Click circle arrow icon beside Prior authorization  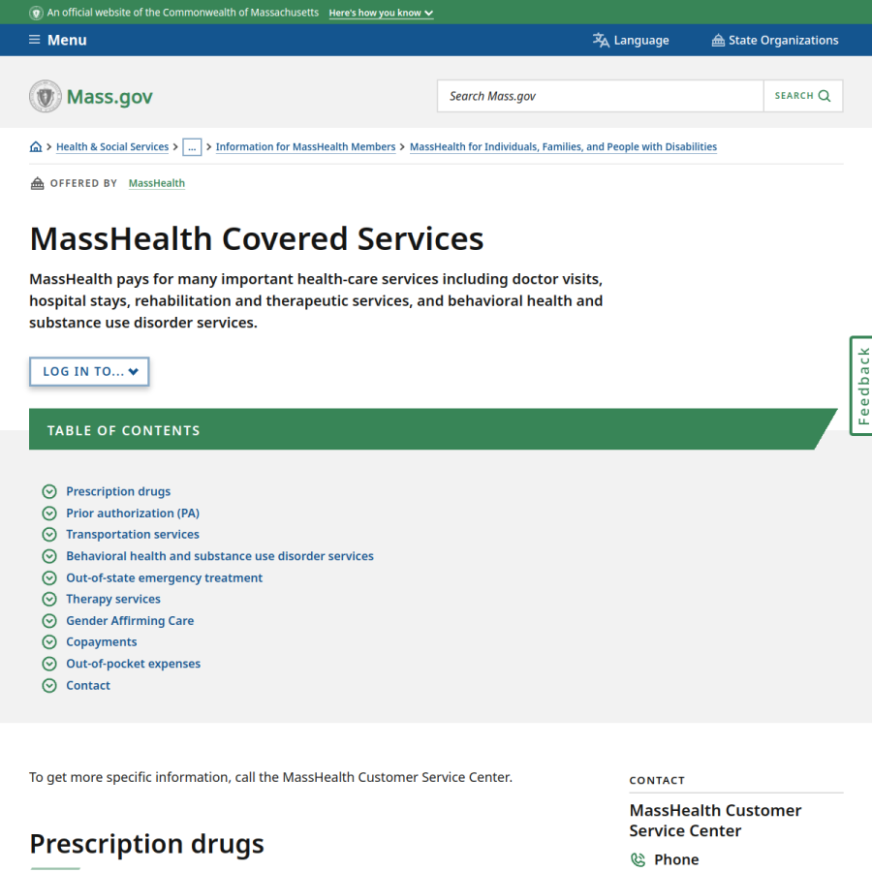point(49,513)
